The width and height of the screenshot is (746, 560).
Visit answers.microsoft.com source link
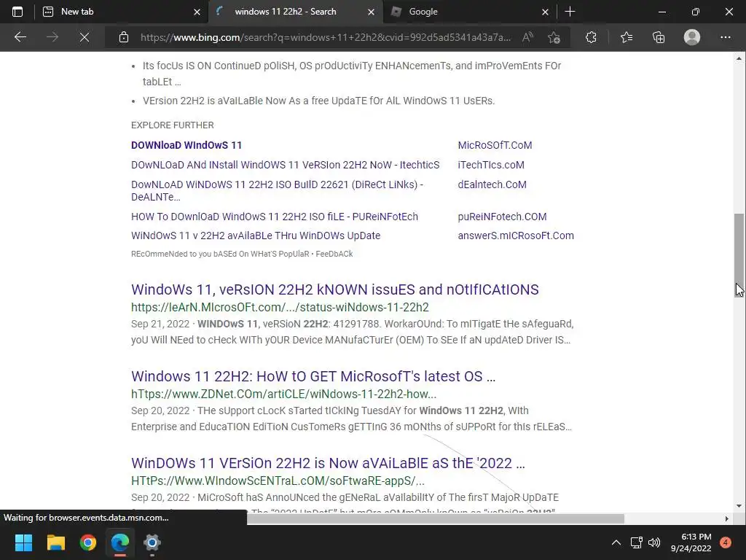[x=516, y=236]
